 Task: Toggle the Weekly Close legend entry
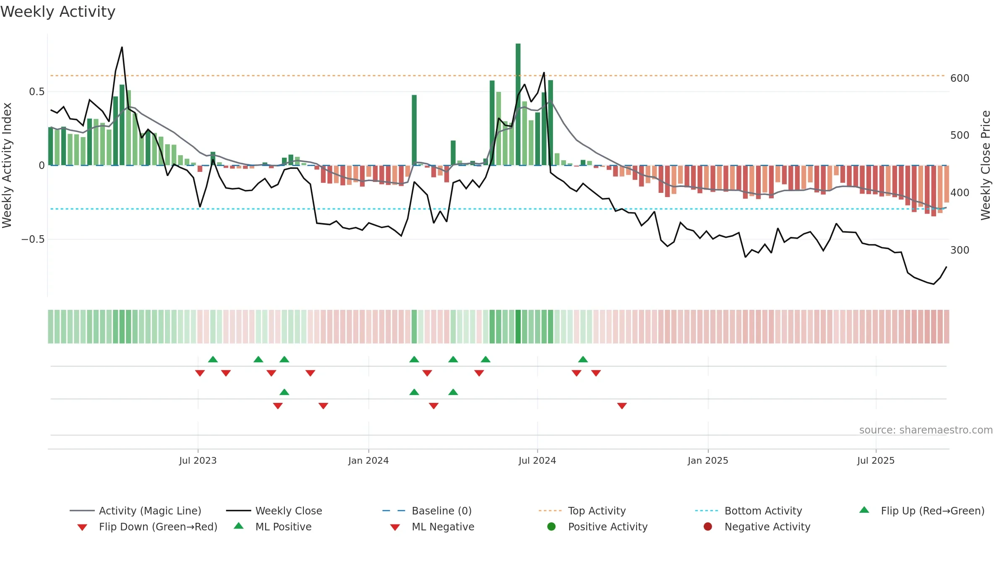coord(274,511)
